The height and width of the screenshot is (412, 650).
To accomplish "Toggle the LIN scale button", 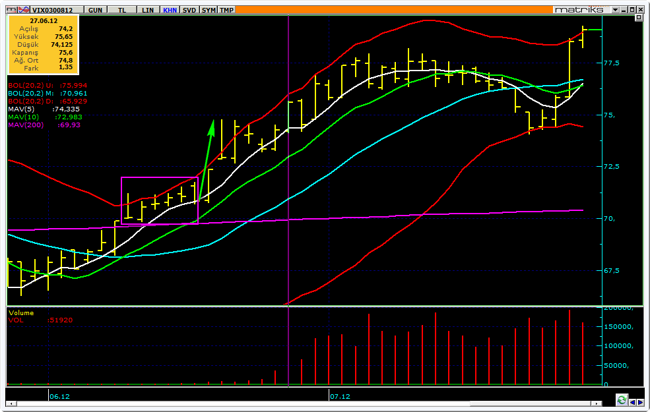I will click(148, 10).
